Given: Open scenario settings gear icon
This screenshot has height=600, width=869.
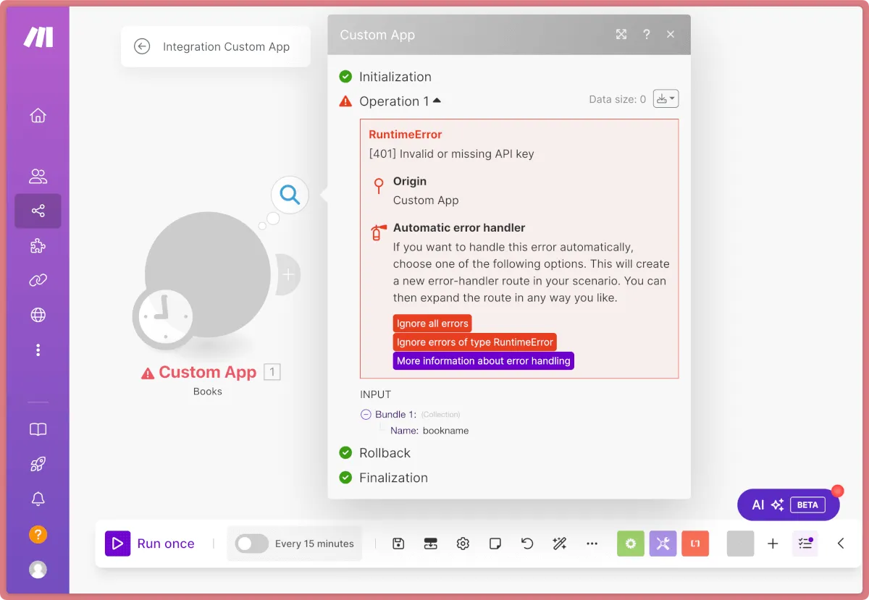Looking at the screenshot, I should click(x=463, y=544).
